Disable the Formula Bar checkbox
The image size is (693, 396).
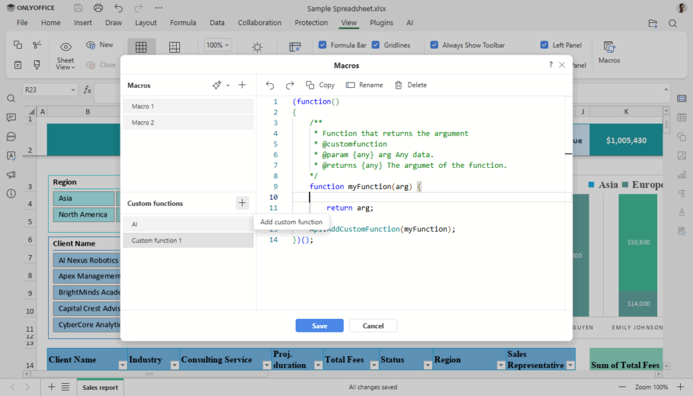(x=322, y=45)
